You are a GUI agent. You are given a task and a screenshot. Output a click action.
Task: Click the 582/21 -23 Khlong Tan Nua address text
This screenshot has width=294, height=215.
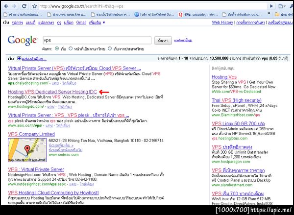click(x=106, y=141)
